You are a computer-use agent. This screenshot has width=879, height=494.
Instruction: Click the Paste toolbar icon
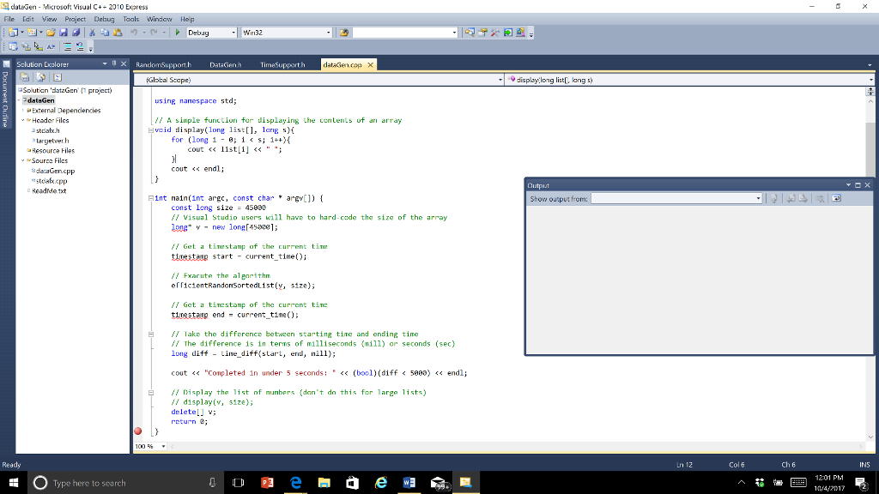117,33
